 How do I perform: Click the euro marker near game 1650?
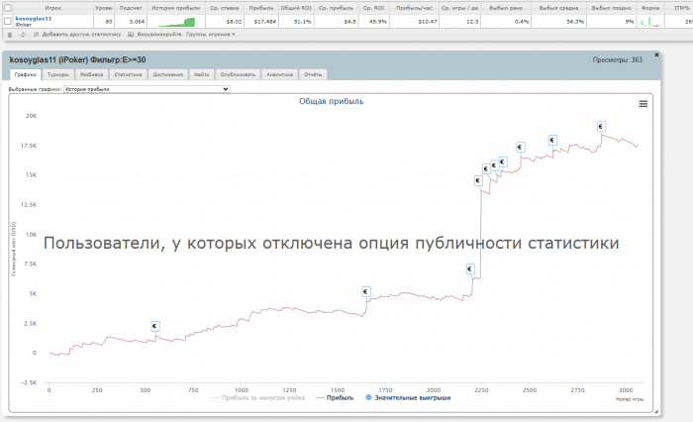(x=365, y=292)
